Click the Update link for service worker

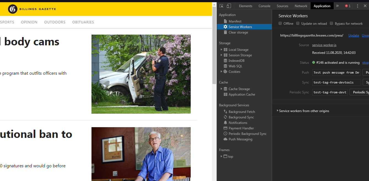coord(354,35)
